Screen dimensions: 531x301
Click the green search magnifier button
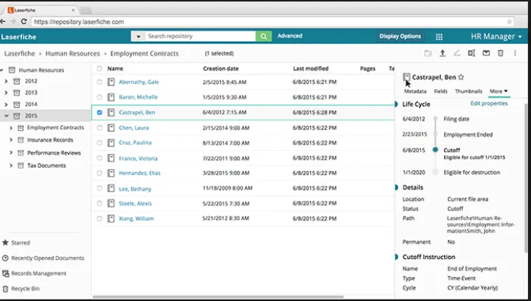(263, 36)
